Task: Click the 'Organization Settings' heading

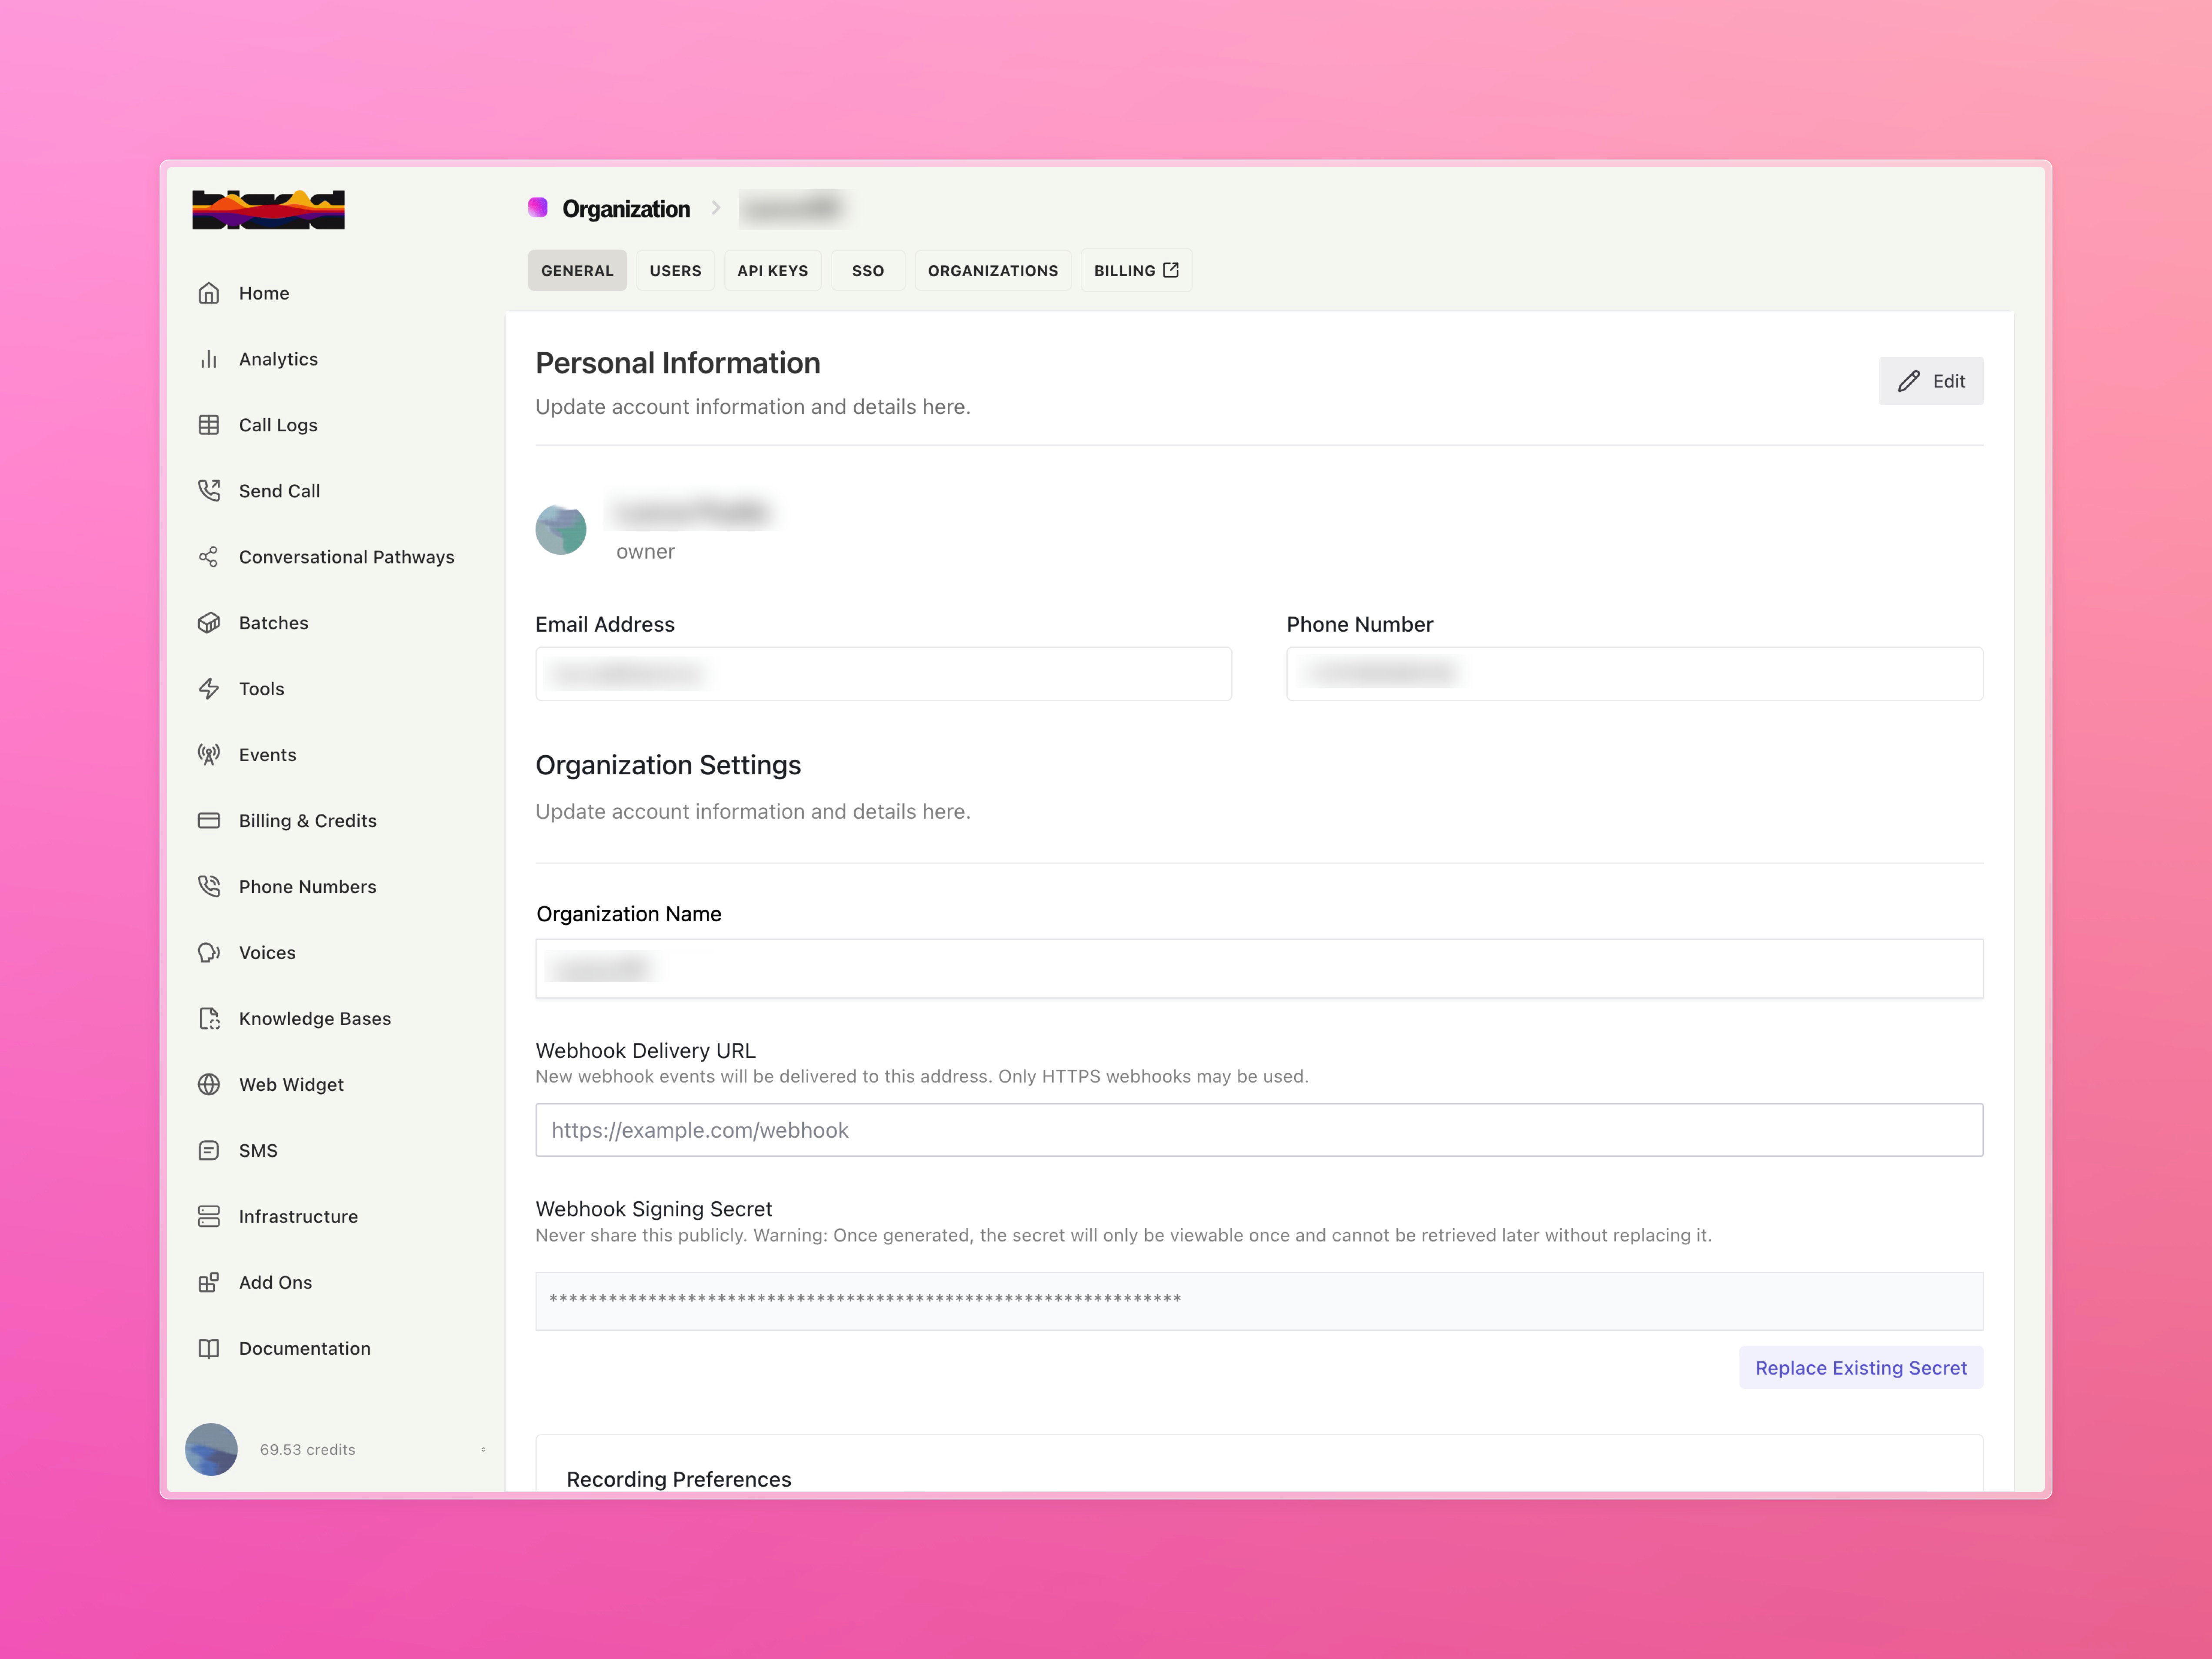Action: tap(668, 765)
